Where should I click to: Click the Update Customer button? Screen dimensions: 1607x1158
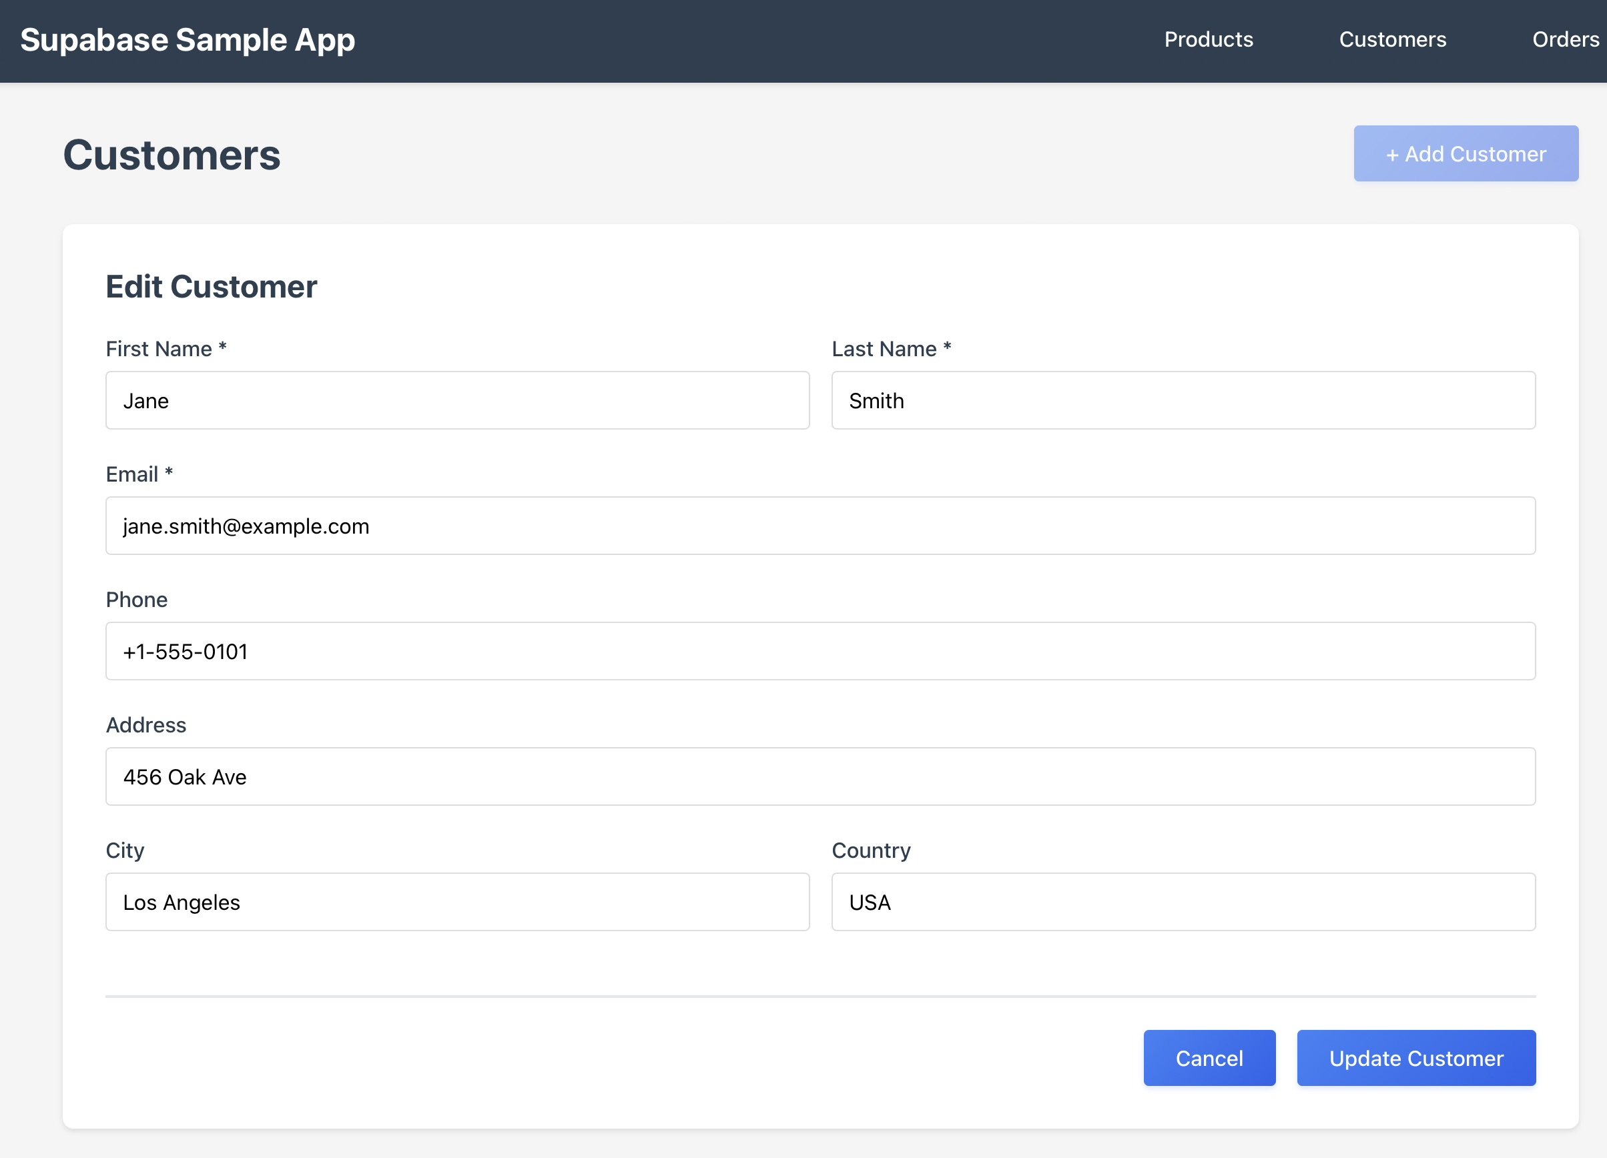pyautogui.click(x=1415, y=1057)
